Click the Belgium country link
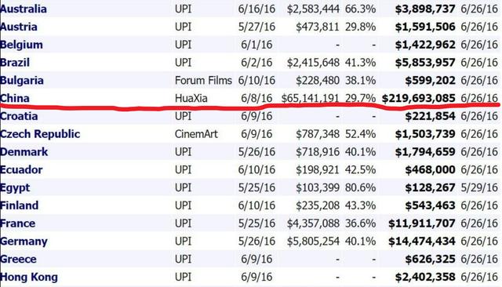The width and height of the screenshot is (502, 287). click(x=21, y=45)
